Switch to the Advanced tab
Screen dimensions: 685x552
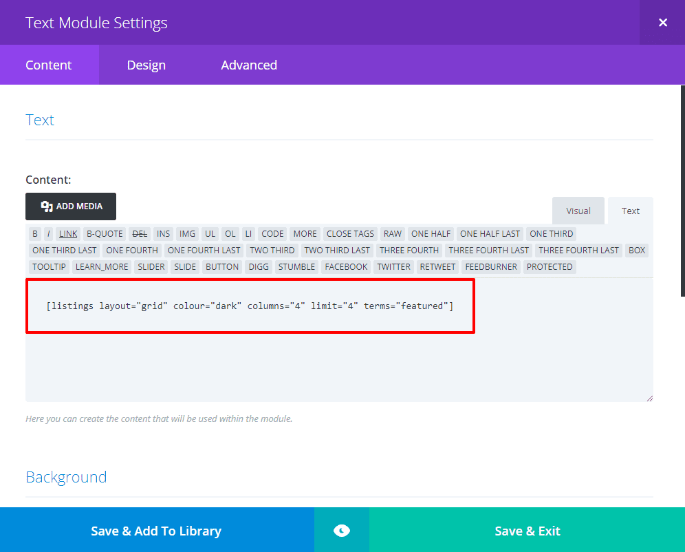click(x=249, y=65)
